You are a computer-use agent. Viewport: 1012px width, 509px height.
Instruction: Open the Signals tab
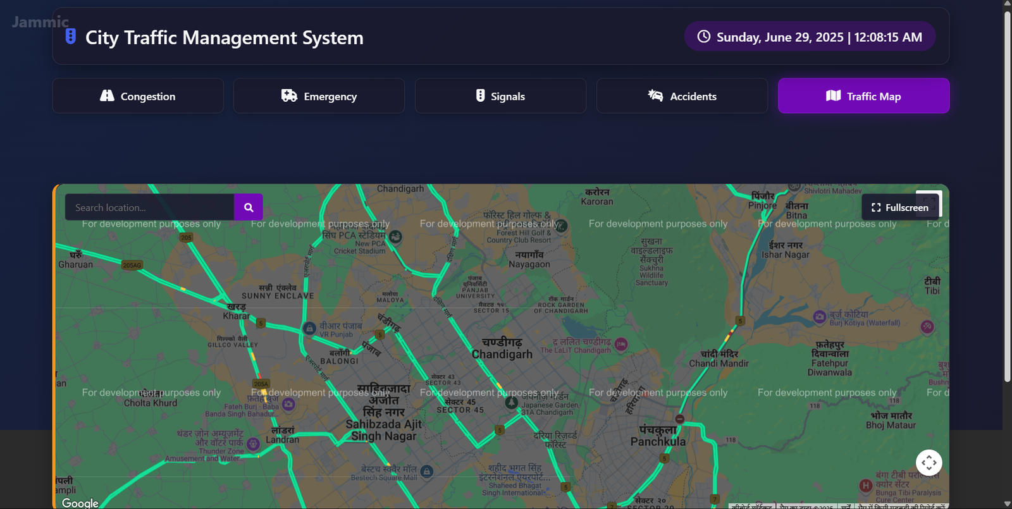[x=500, y=96]
